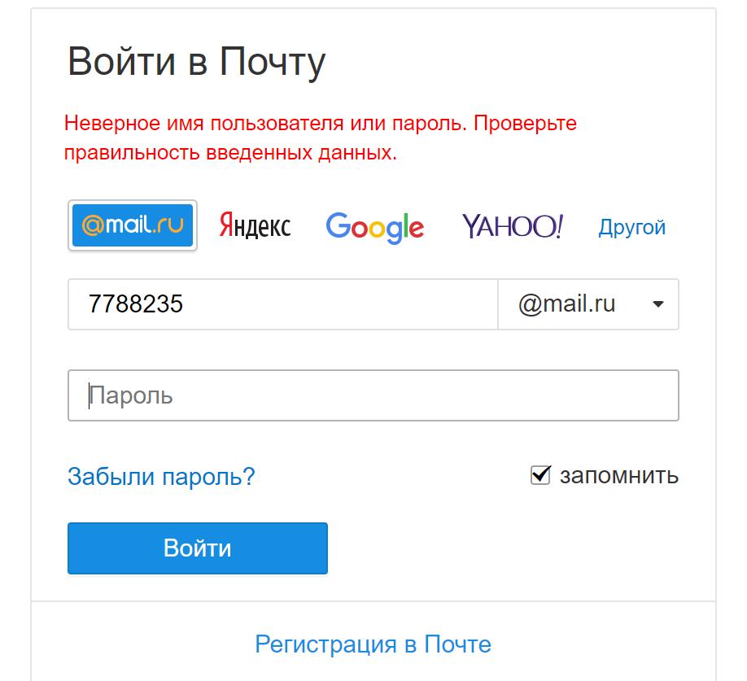The width and height of the screenshot is (747, 681).
Task: Click the domain dropdown arrow caret
Action: pyautogui.click(x=658, y=305)
